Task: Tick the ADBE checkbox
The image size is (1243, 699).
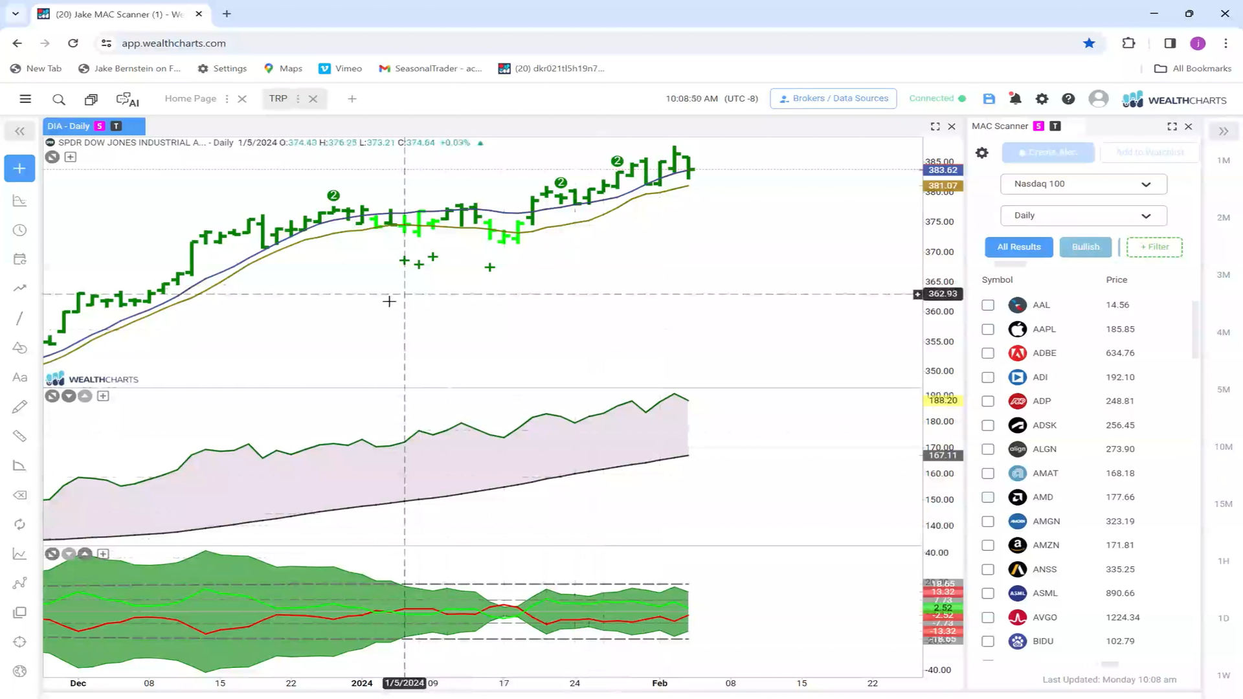Action: coord(988,353)
